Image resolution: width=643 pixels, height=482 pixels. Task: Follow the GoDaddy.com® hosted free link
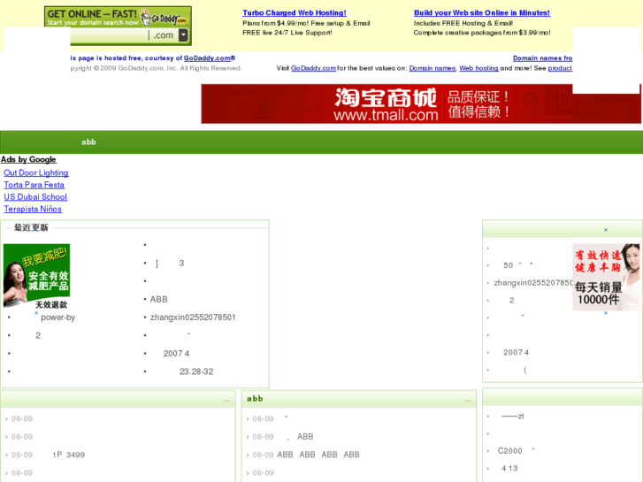click(x=209, y=58)
